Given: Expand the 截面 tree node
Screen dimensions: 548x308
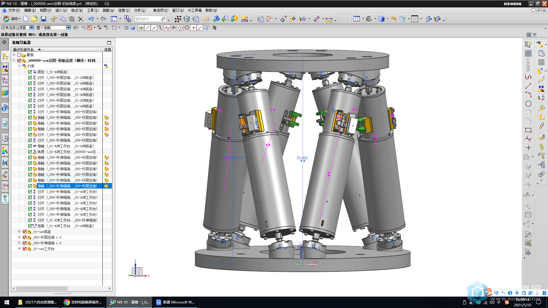Looking at the screenshot, I should click(x=14, y=55).
